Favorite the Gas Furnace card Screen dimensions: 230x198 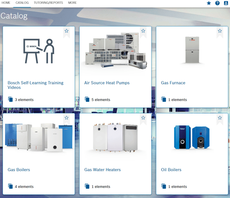pyautogui.click(x=220, y=31)
